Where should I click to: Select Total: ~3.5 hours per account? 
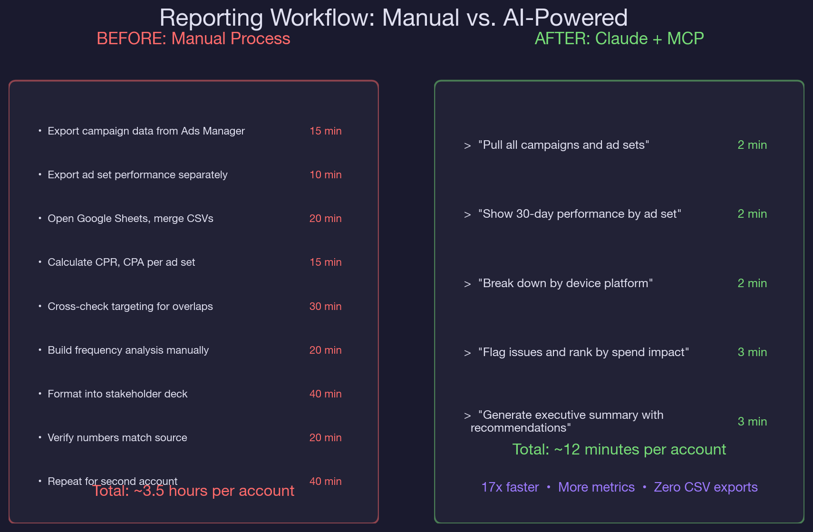click(x=194, y=491)
